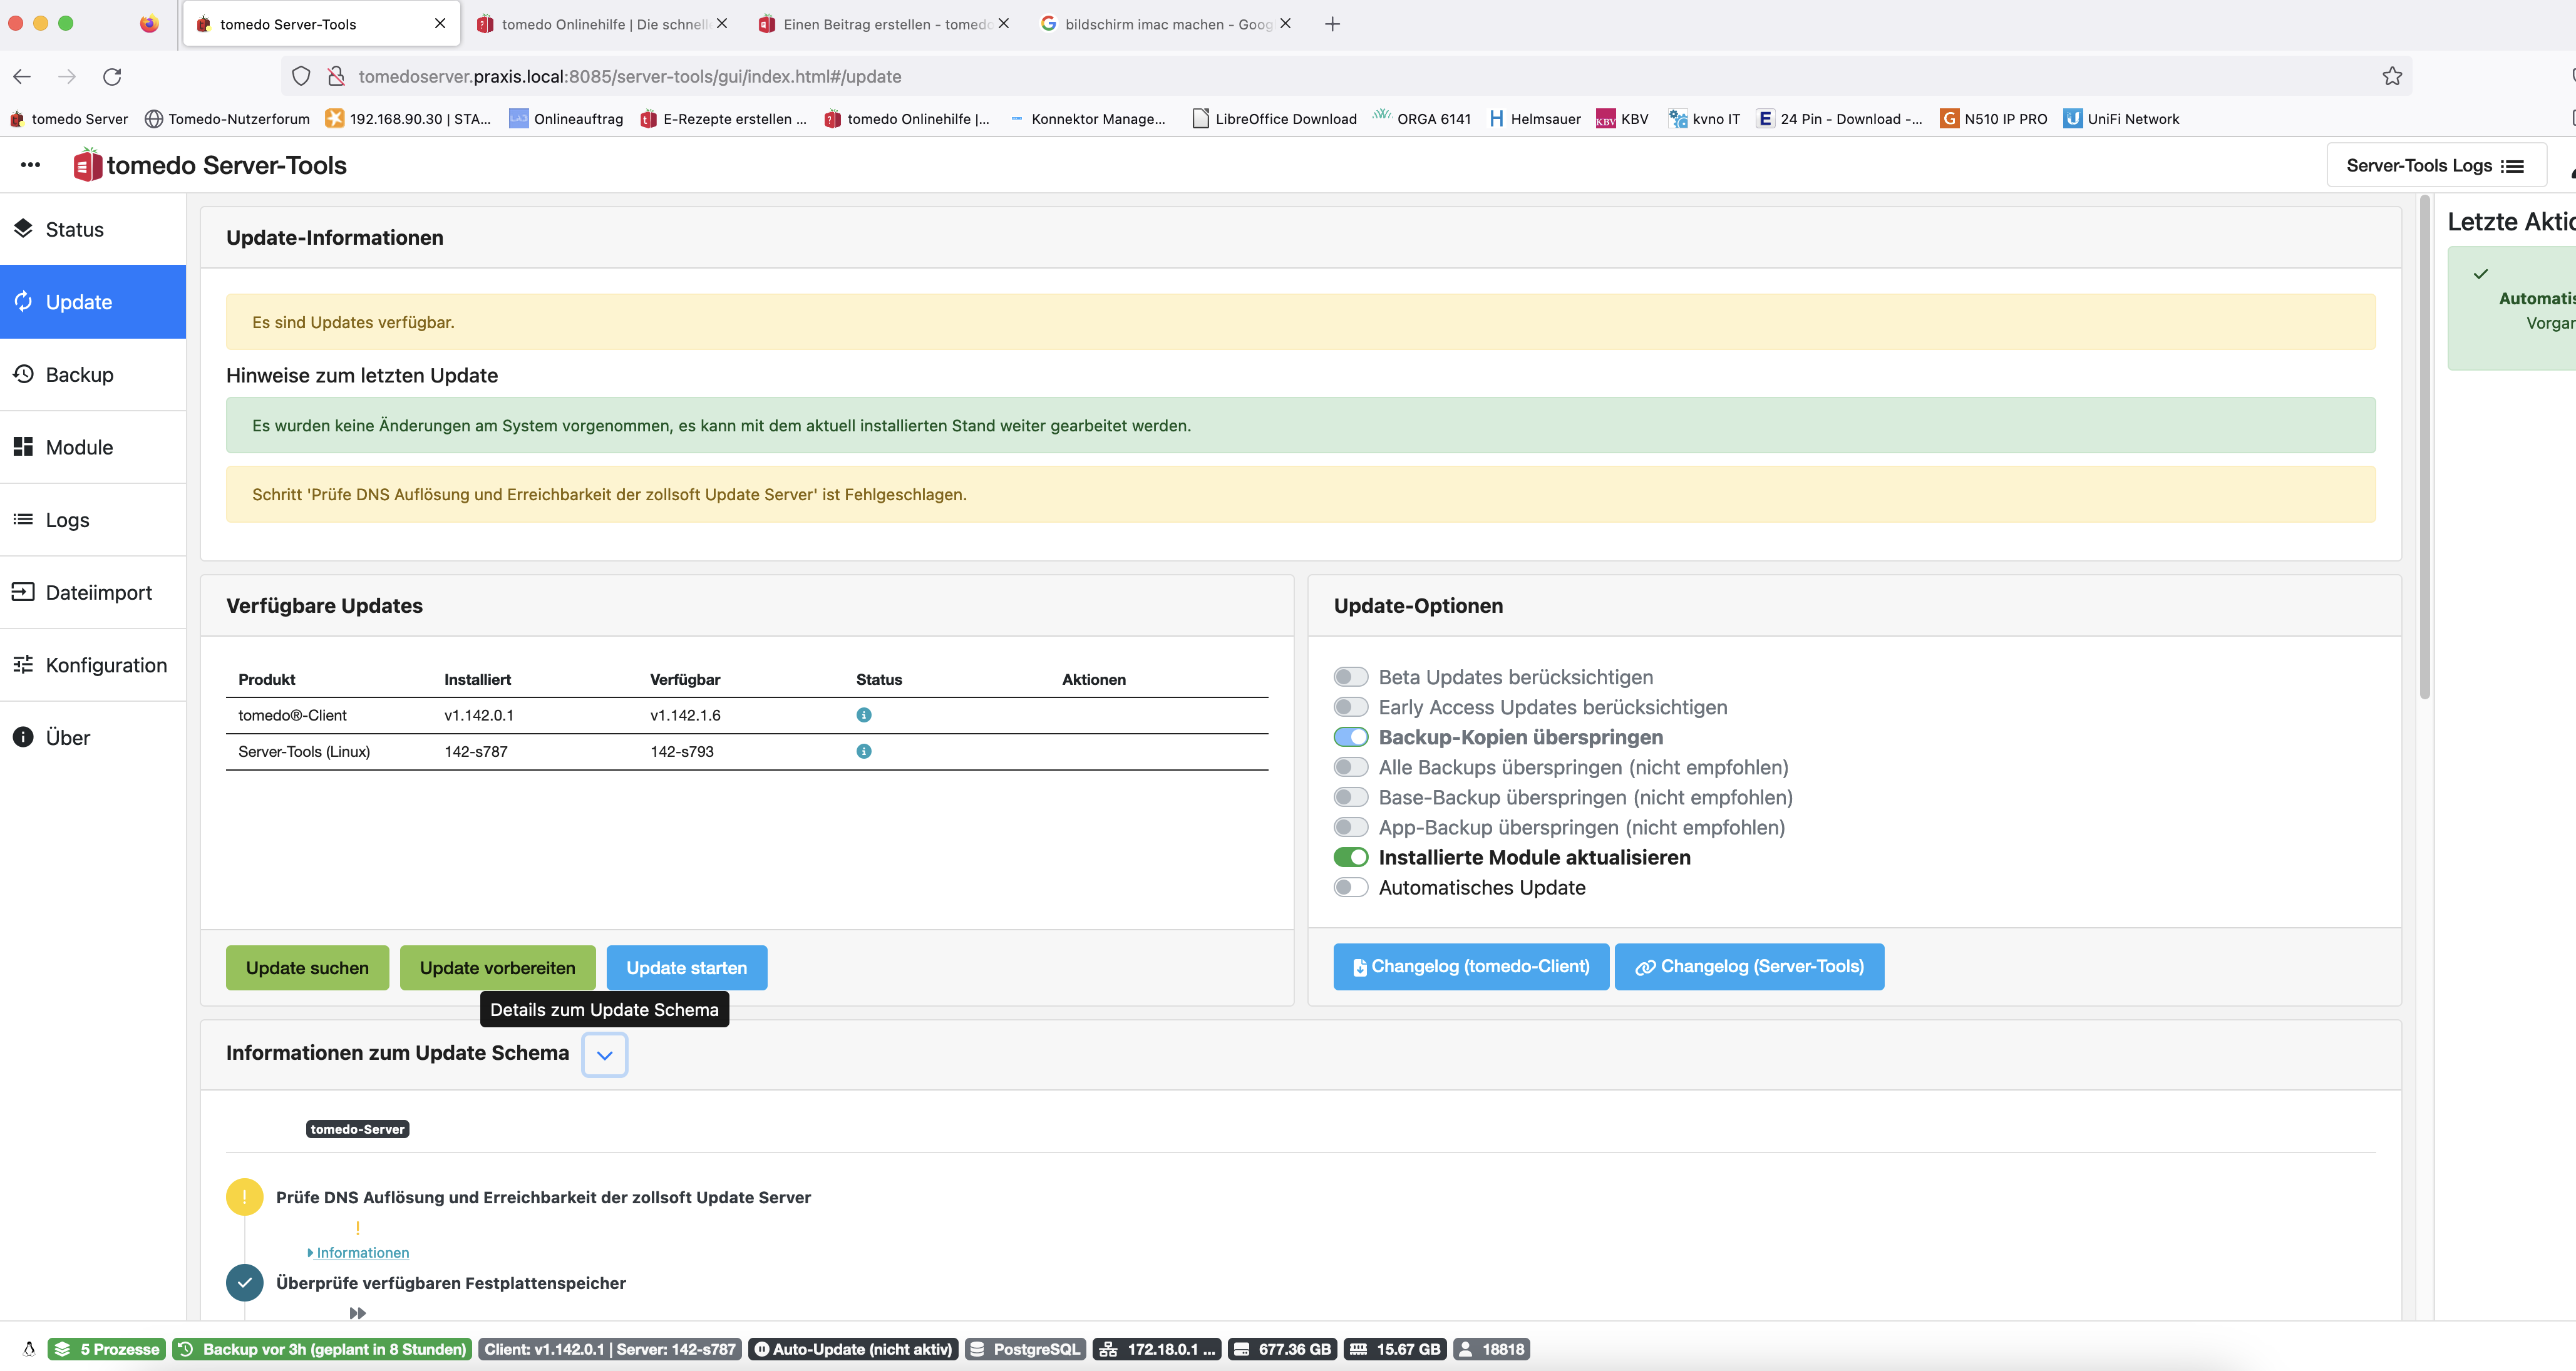The height and width of the screenshot is (1371, 2576).
Task: Expand Informationen zum Update Schema chevron
Action: [x=604, y=1054]
